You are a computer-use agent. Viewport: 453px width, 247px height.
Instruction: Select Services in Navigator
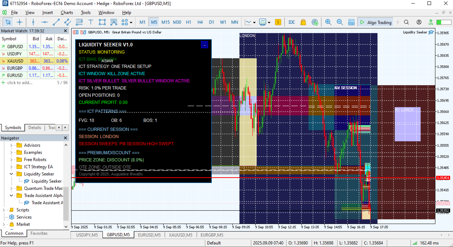coord(24,217)
